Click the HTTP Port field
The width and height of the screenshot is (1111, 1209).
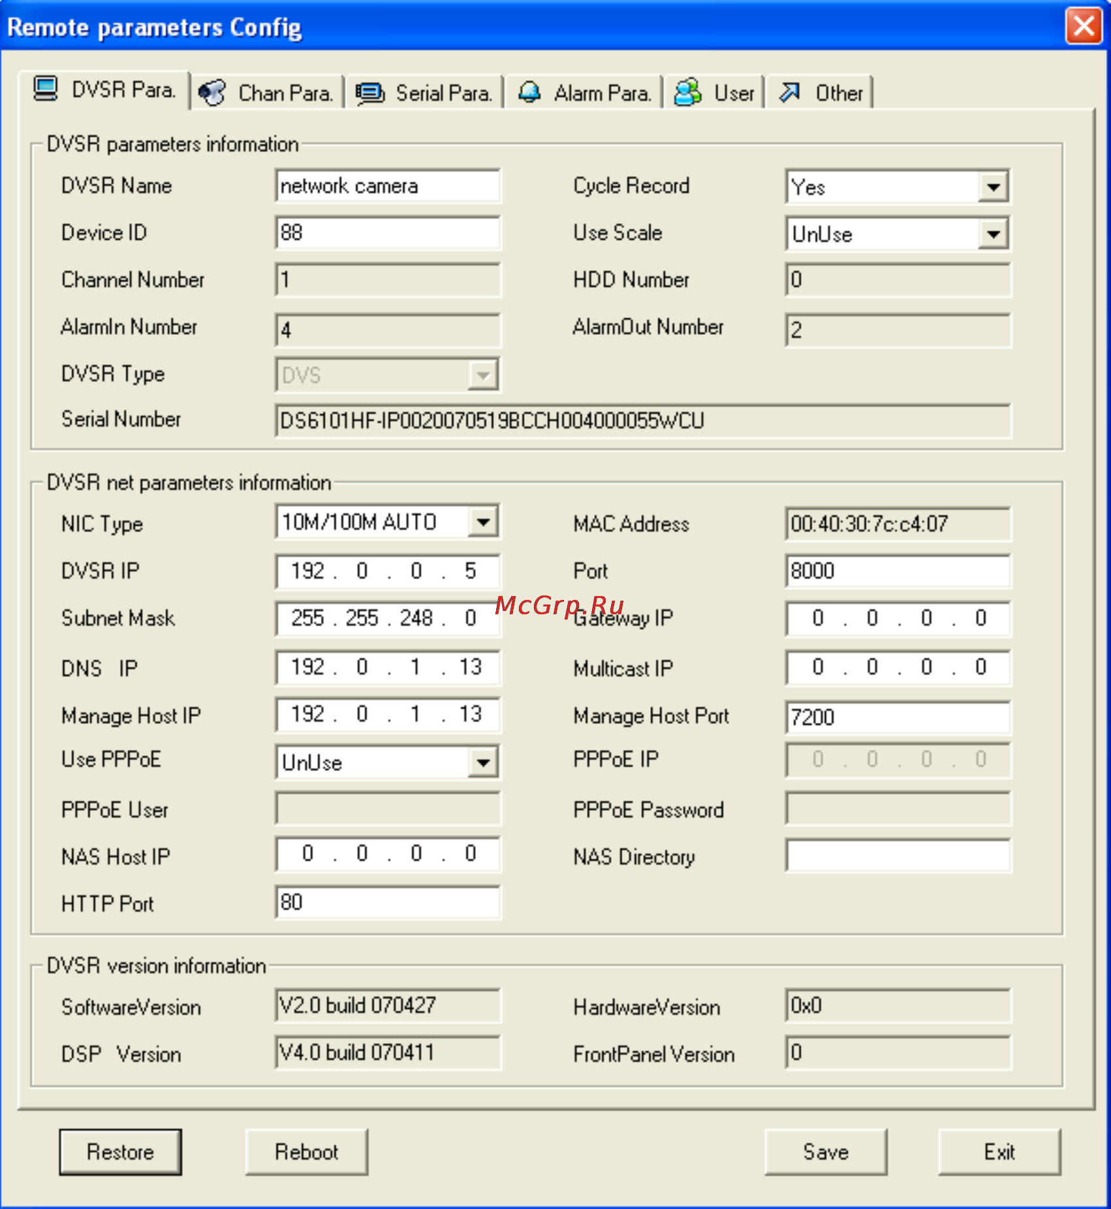[x=388, y=902]
